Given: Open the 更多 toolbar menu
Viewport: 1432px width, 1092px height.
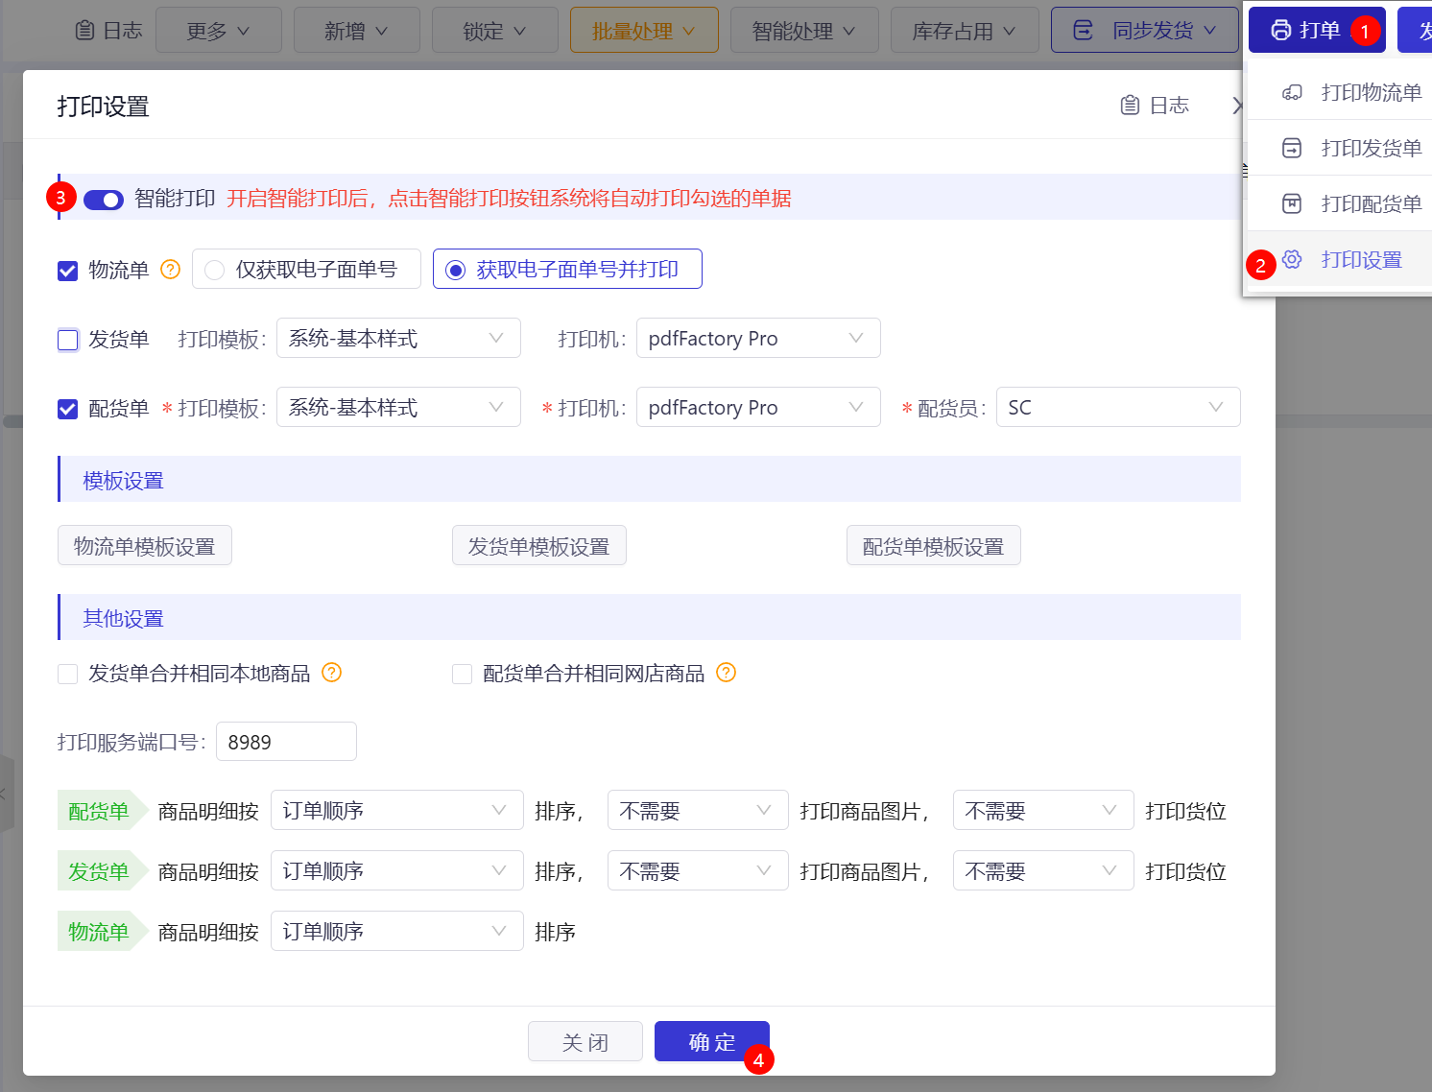Looking at the screenshot, I should coord(219,30).
